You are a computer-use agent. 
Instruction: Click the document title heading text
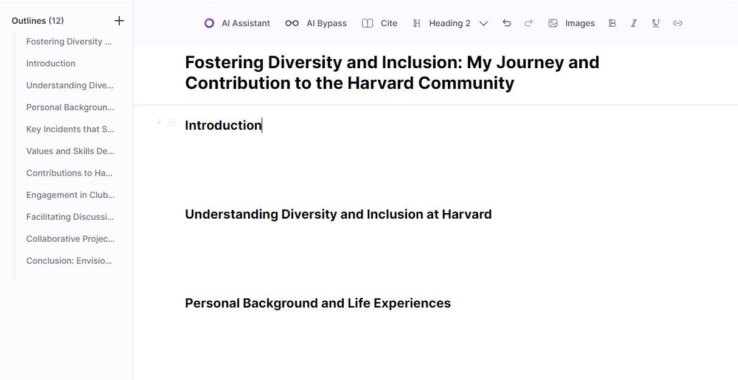(x=392, y=72)
